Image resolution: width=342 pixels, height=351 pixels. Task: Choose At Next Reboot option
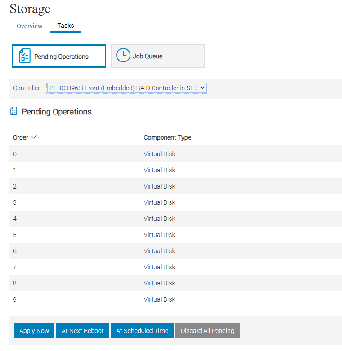[x=82, y=331]
